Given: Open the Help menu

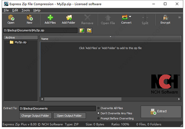Looking at the screenshot, I should [x=37, y=10].
